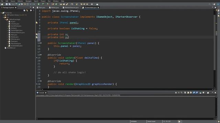Select Minimax.java in Package Explorer
Screen dimensions: 220x123
pyautogui.click(x=15, y=39)
